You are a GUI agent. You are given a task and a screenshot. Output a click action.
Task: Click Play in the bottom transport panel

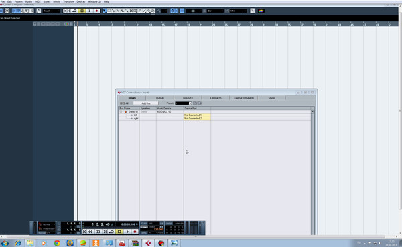tap(127, 232)
